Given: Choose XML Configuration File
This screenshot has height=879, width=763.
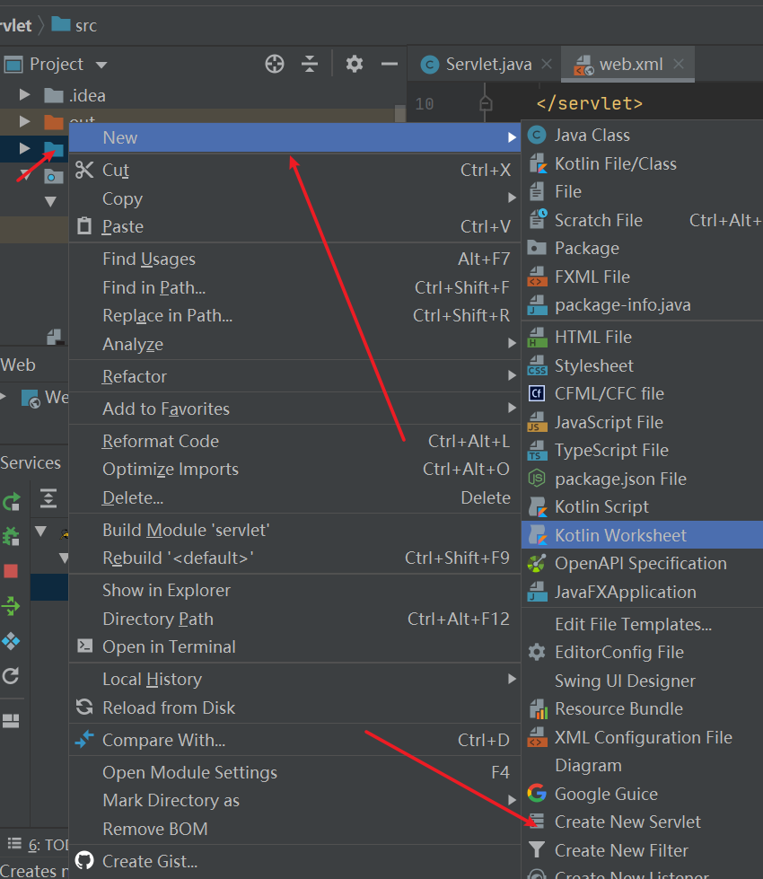Looking at the screenshot, I should point(643,737).
